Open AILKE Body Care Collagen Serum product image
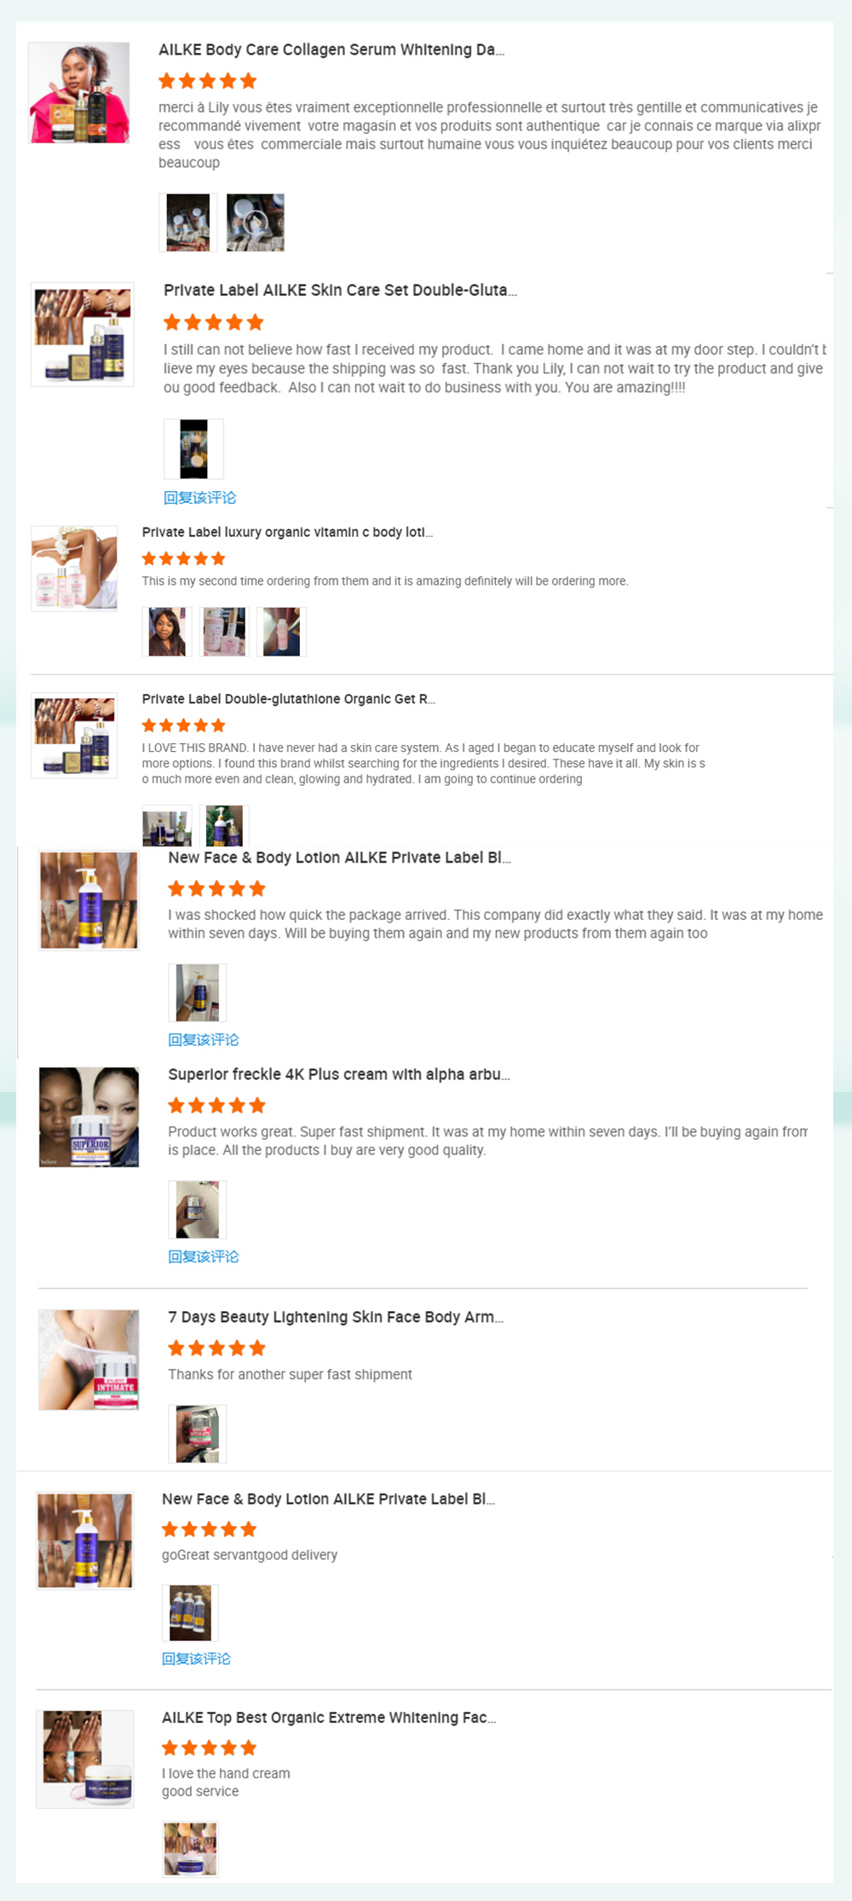 (x=79, y=92)
